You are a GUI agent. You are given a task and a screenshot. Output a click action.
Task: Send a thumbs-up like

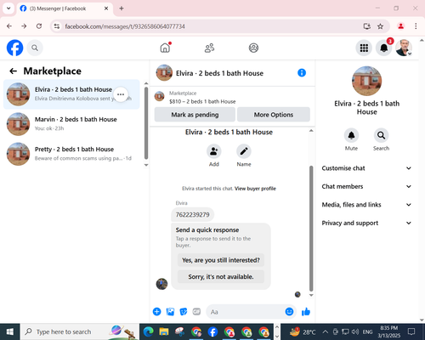coord(306,312)
